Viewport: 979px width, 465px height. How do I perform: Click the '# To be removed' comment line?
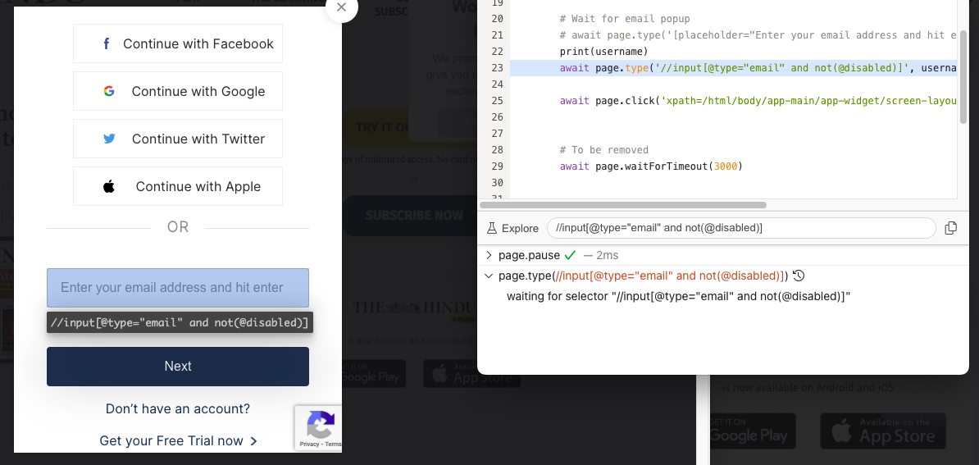(x=603, y=150)
